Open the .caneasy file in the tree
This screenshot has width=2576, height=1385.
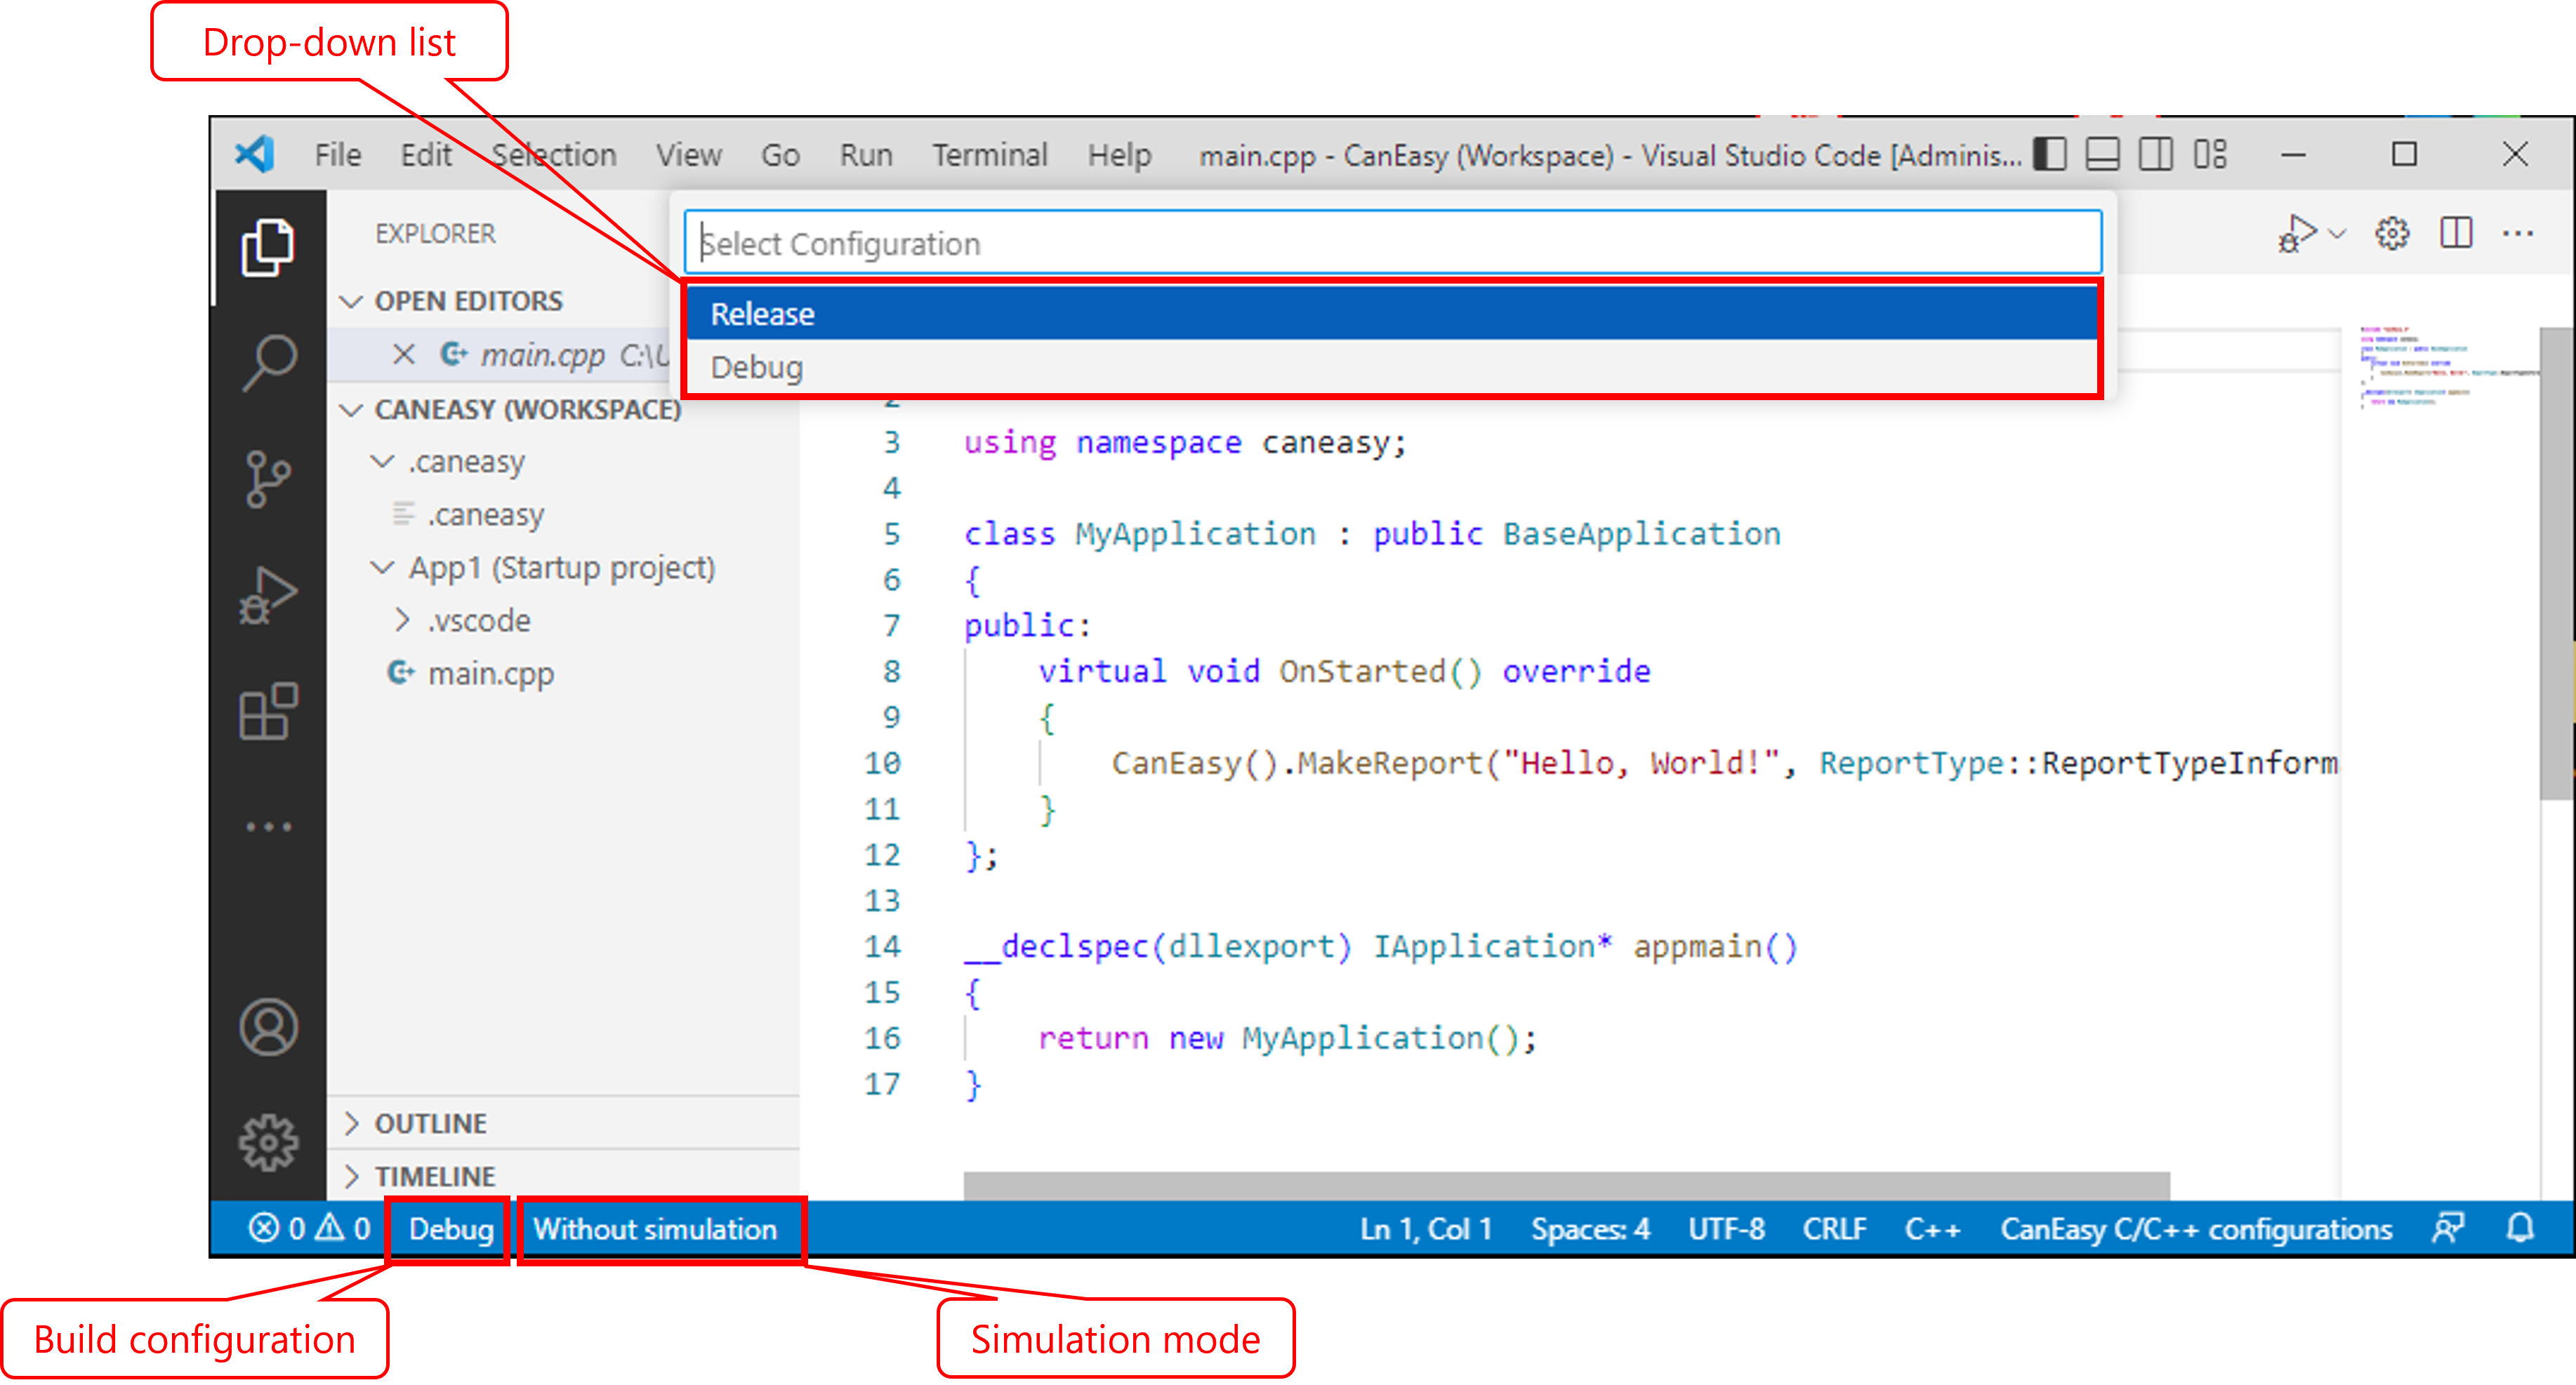(x=486, y=515)
